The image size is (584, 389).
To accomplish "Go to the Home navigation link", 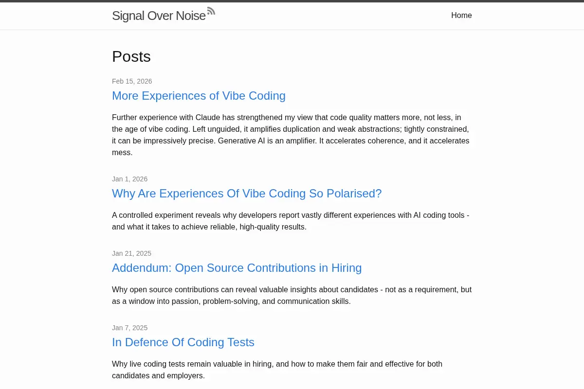I will click(x=461, y=15).
